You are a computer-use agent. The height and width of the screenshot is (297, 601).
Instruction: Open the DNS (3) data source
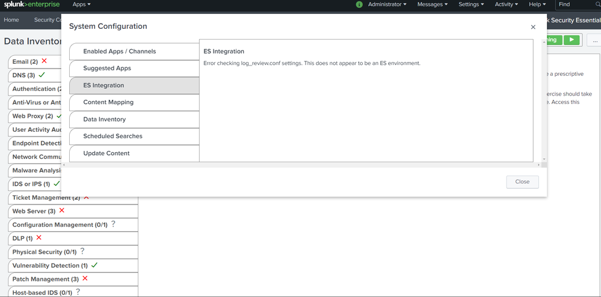pyautogui.click(x=34, y=75)
